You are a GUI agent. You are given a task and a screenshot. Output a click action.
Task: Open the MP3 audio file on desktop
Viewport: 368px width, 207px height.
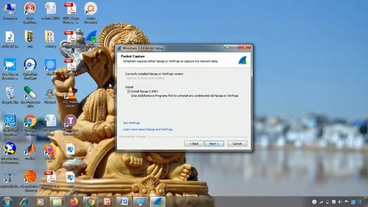point(10,40)
